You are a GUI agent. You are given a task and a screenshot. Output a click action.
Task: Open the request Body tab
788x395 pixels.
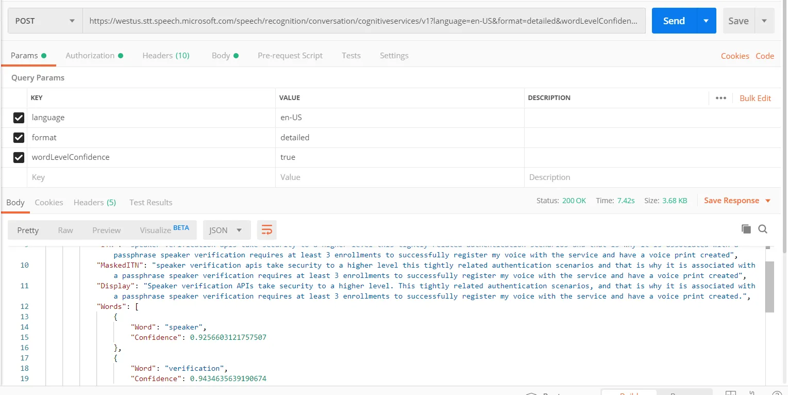tap(225, 56)
